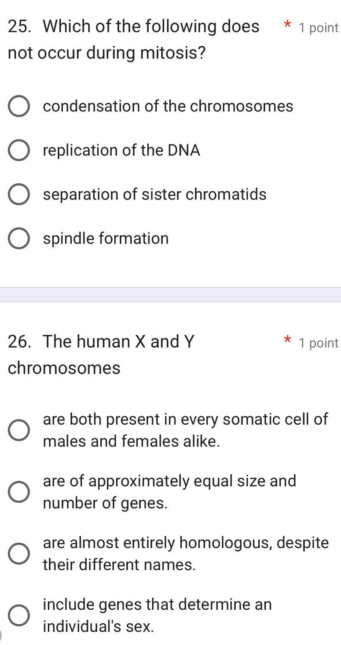341x645 pixels.
Task: Choose "are of approximately equal size" answer
Action: point(18,491)
